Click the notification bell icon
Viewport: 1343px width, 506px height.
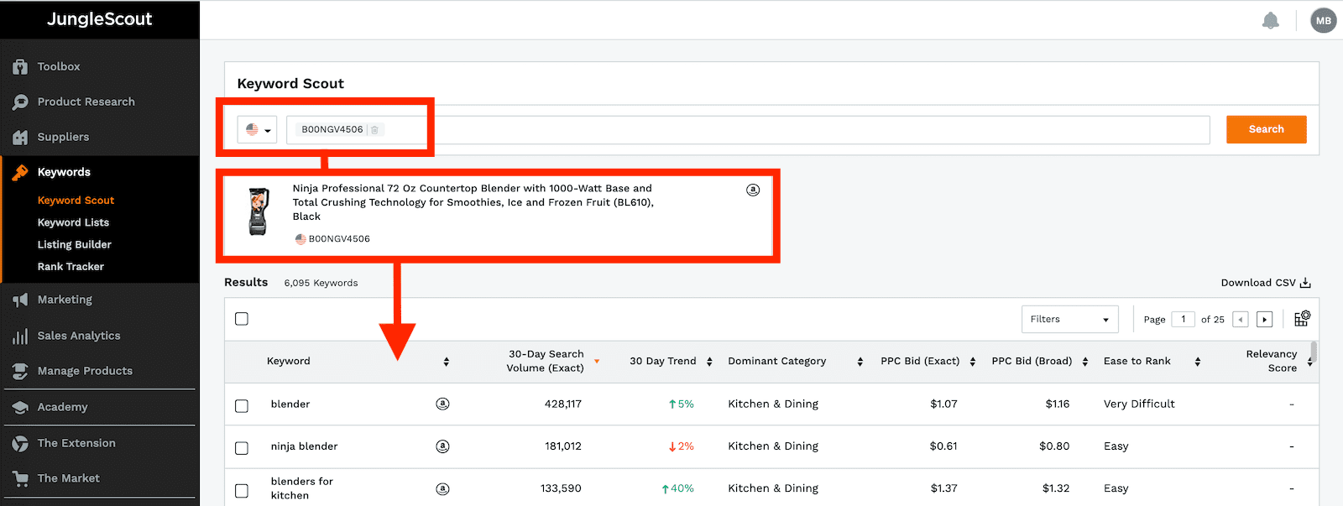coord(1270,21)
